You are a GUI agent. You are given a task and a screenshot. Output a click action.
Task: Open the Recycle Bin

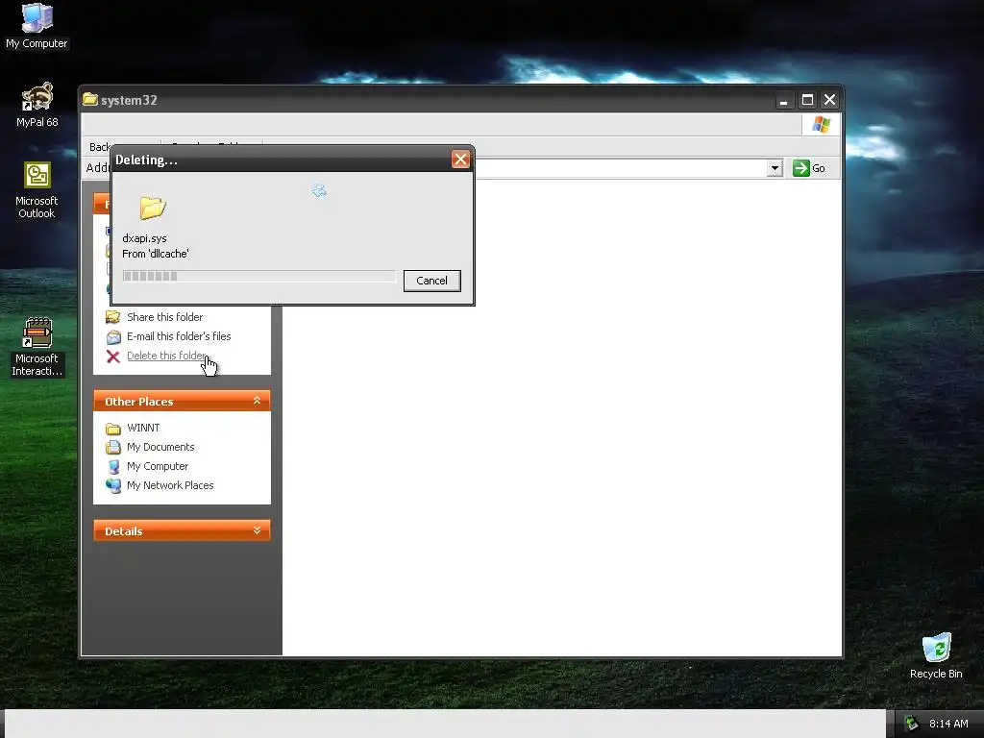click(936, 655)
